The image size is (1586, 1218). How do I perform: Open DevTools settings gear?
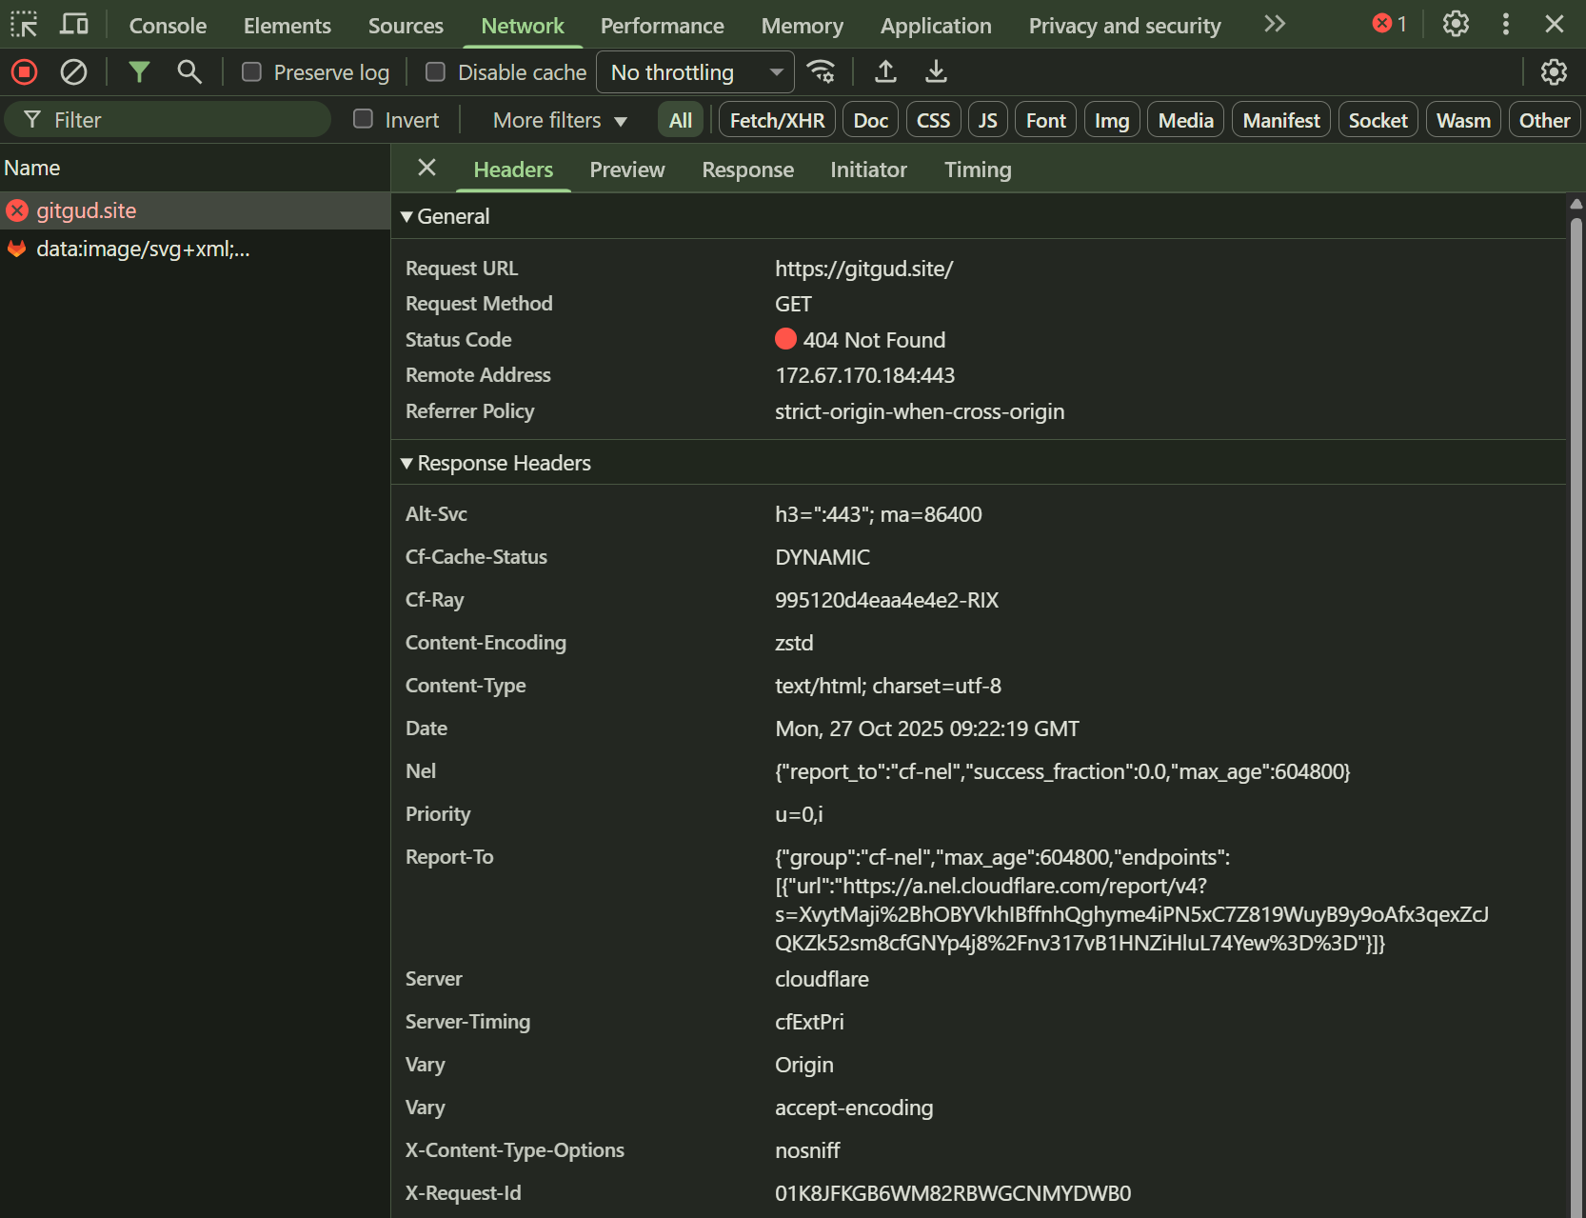click(1456, 24)
